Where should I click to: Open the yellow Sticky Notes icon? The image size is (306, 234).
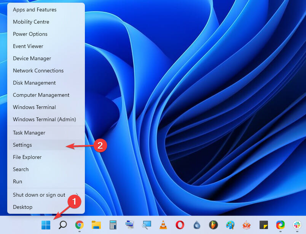[264, 225]
